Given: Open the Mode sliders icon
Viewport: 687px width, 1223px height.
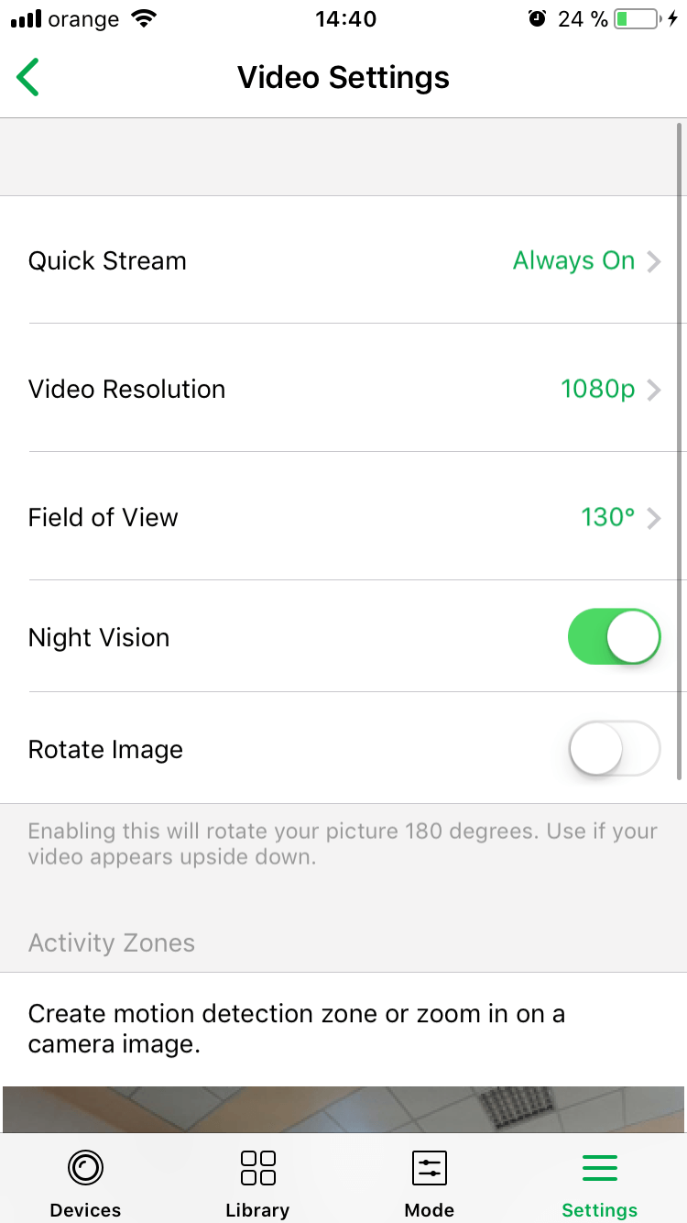Looking at the screenshot, I should pyautogui.click(x=429, y=1168).
